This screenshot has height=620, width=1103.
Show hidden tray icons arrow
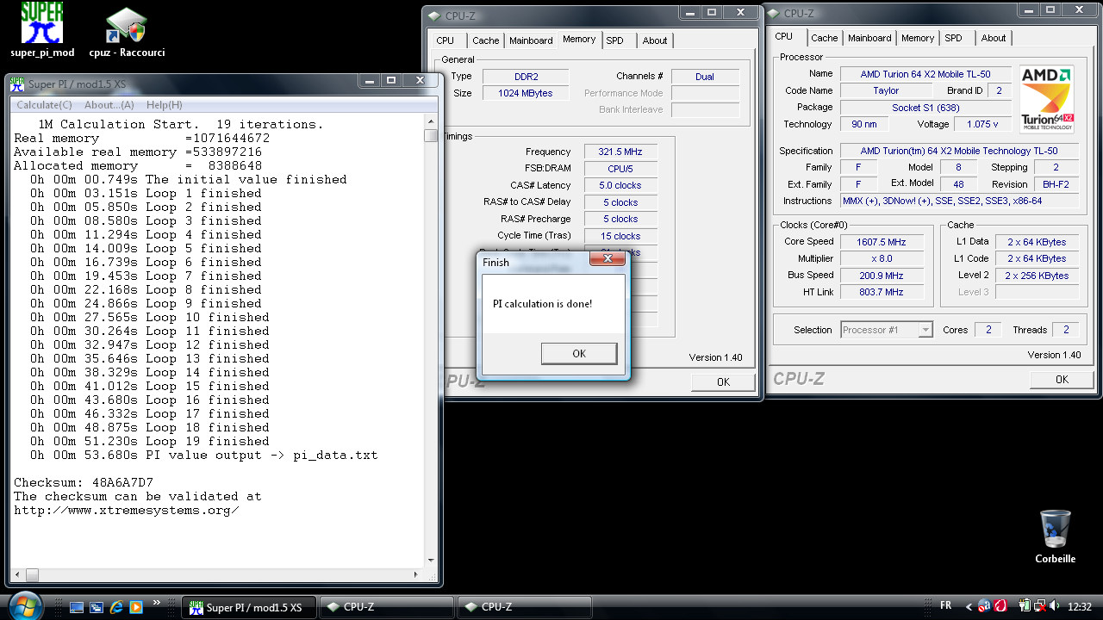(x=969, y=607)
